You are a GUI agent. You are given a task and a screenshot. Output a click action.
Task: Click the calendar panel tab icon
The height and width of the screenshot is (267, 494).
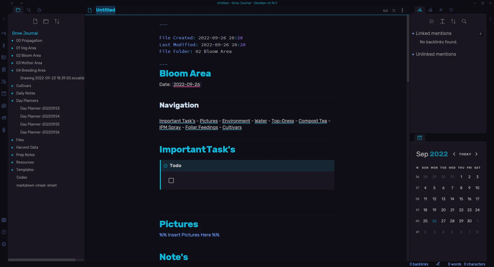(x=420, y=138)
